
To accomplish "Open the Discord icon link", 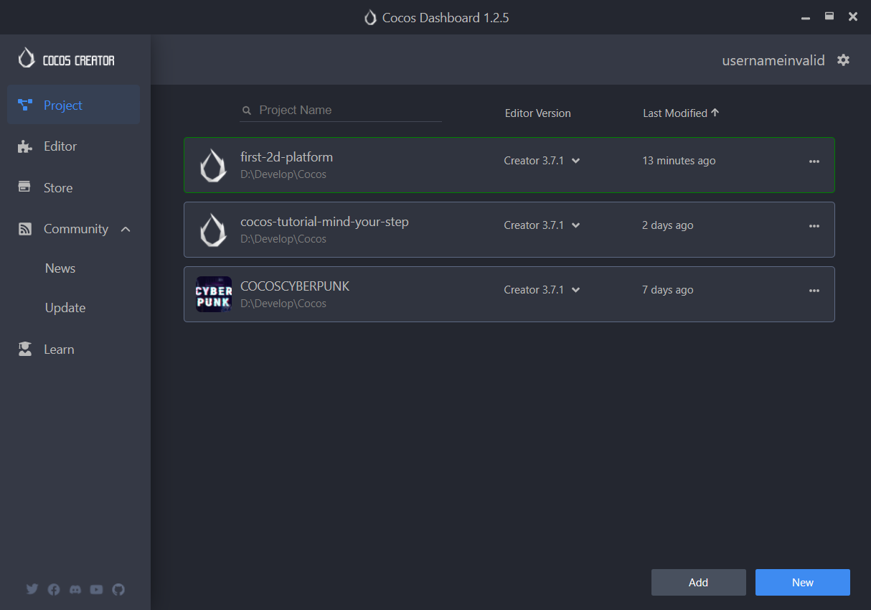I will tap(75, 589).
